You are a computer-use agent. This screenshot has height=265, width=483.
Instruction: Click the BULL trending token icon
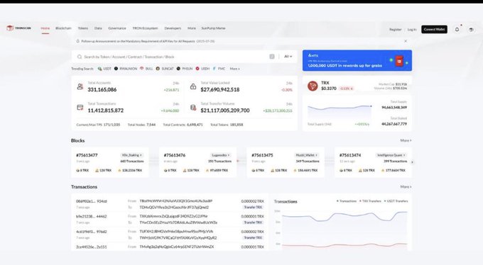[x=141, y=69]
